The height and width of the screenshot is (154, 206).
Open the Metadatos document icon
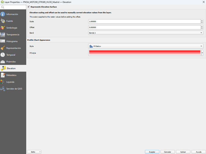coord(3,75)
